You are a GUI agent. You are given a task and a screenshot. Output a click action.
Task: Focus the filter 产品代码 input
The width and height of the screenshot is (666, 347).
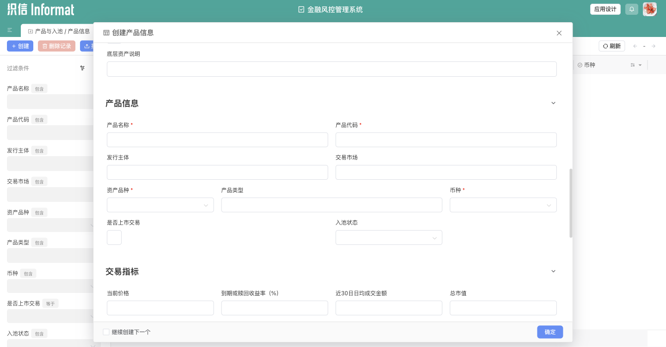coord(50,133)
